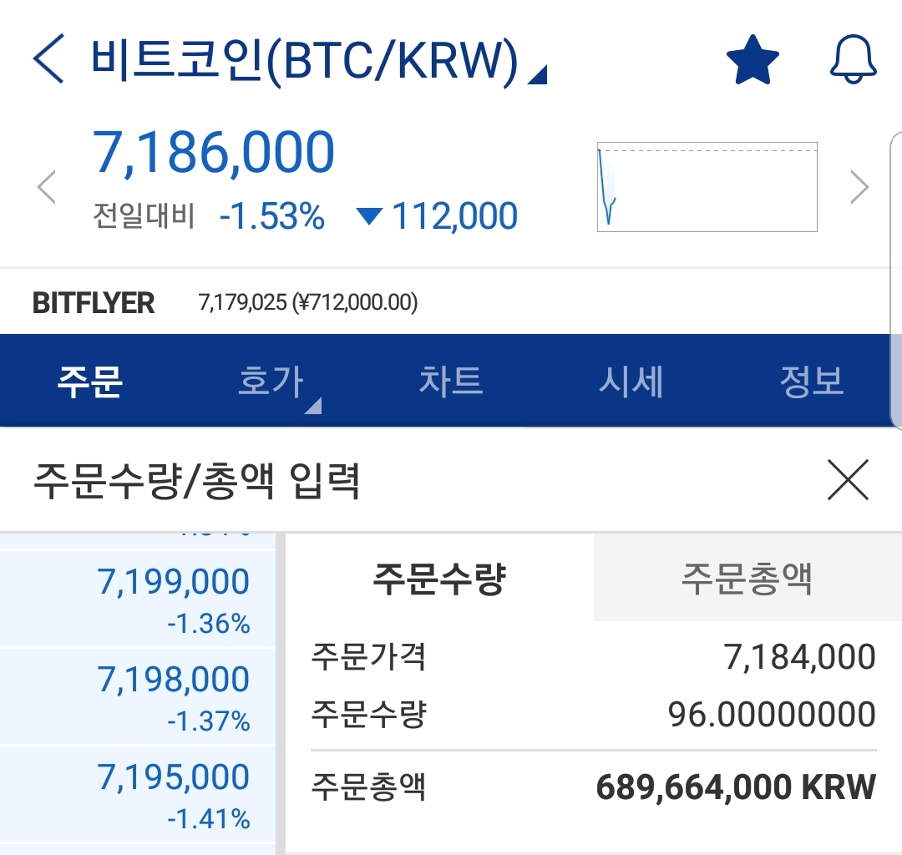Open the 정보 tab
The image size is (902, 855).
(812, 381)
